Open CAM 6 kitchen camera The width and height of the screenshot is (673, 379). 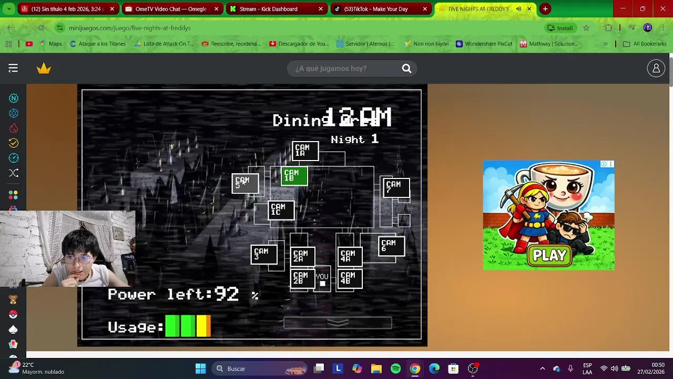(391, 246)
